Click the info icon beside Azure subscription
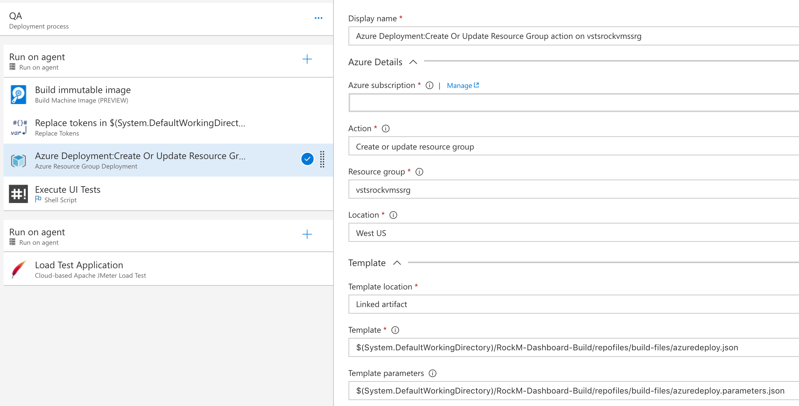Viewport: 799px width, 406px height. tap(430, 85)
